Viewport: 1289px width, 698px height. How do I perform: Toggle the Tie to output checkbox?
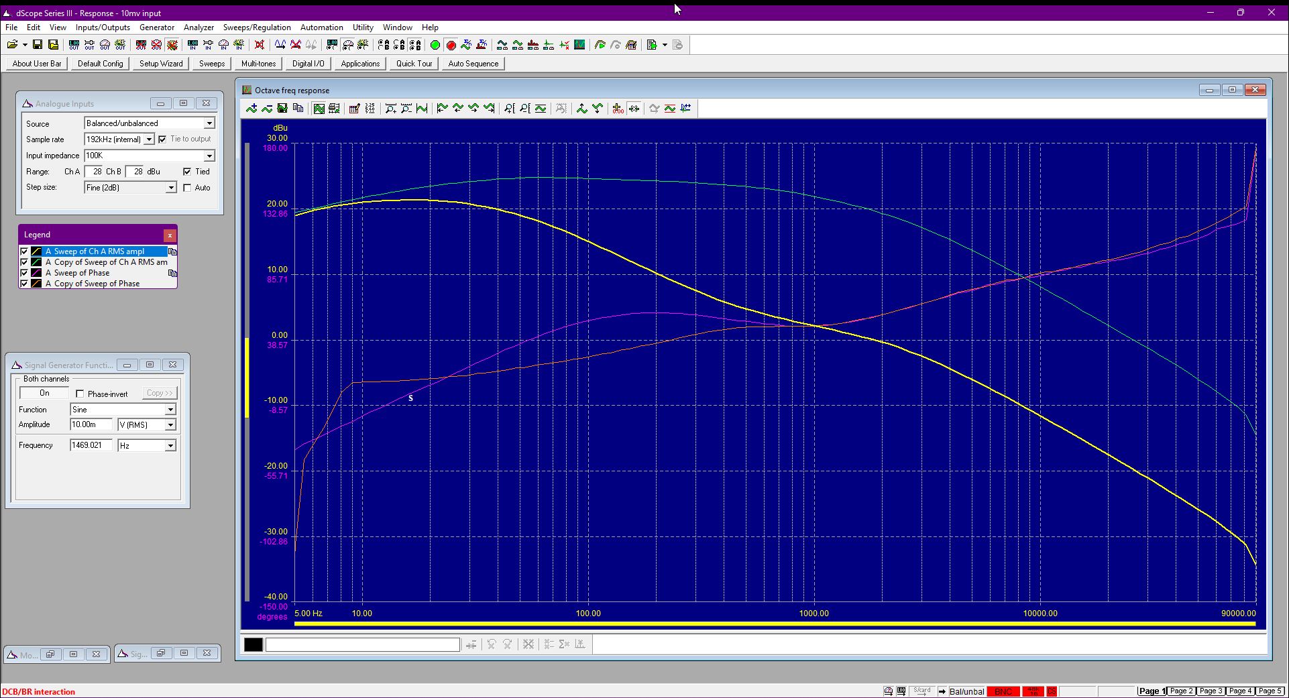coord(162,139)
